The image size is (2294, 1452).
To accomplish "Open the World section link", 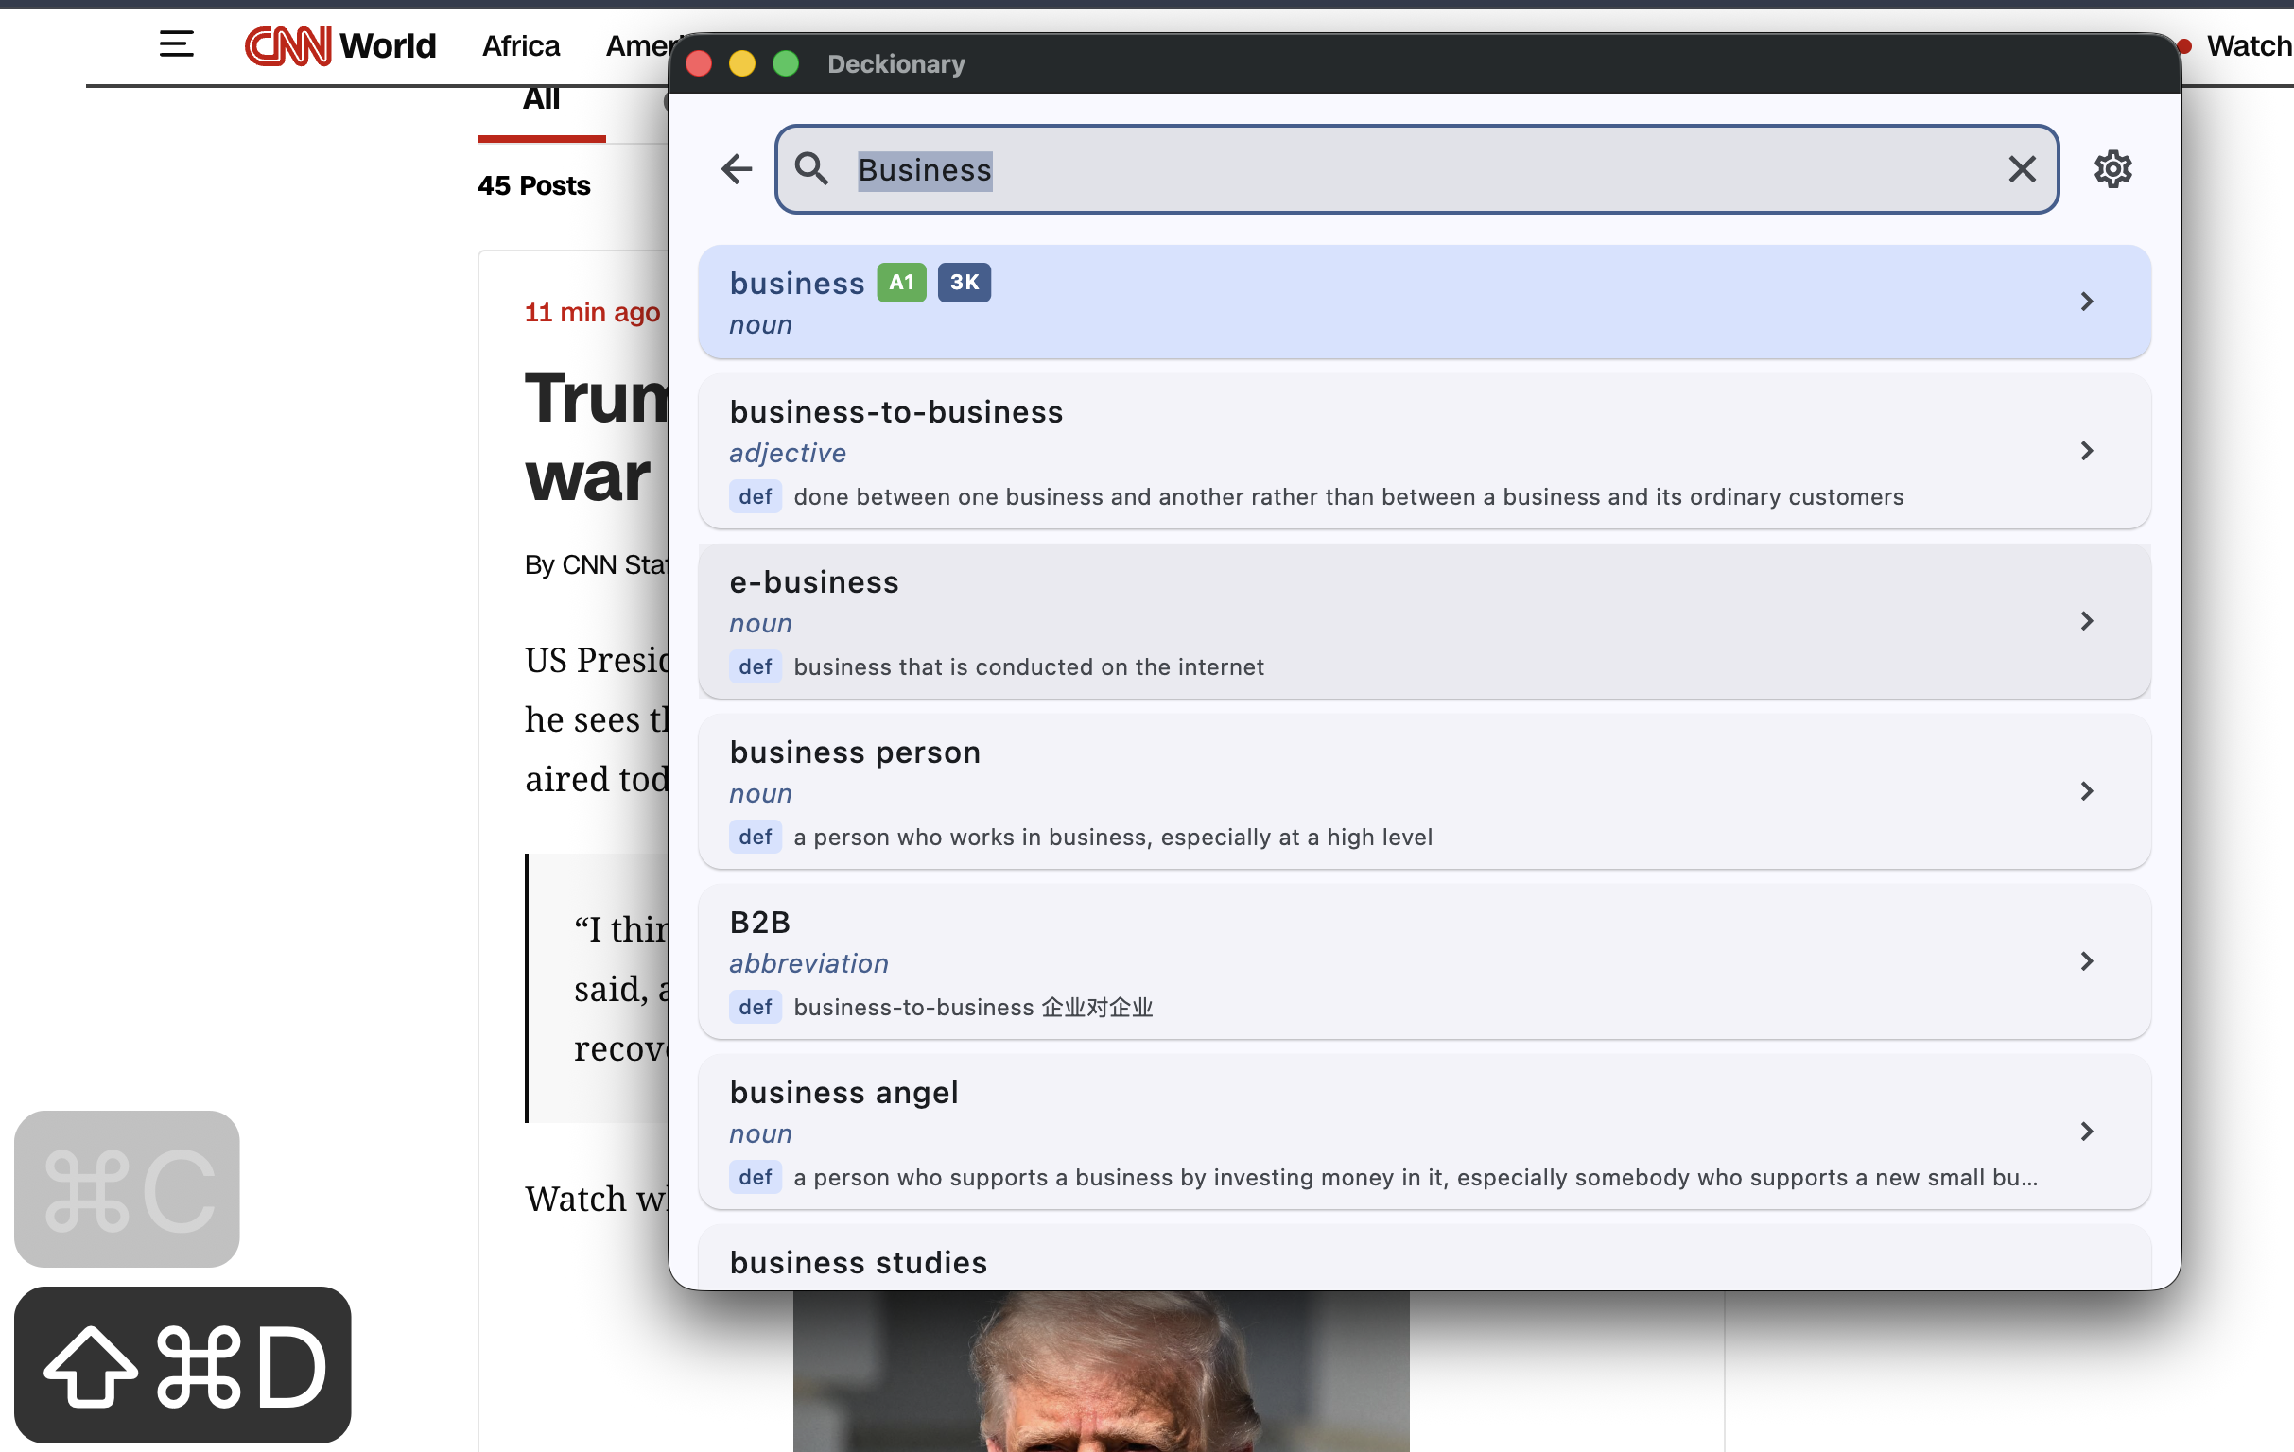I will (388, 45).
